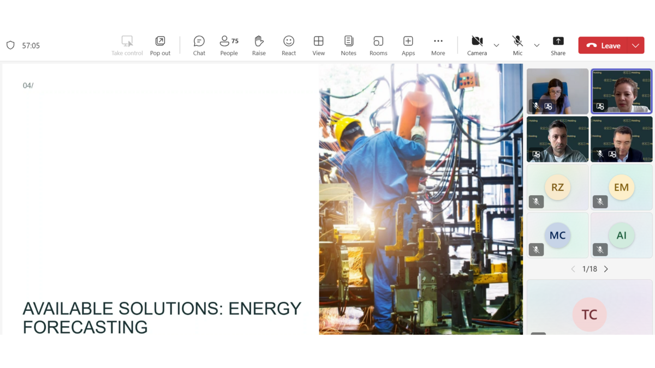This screenshot has width=655, height=368.
Task: Change the meeting View layout
Action: click(x=319, y=45)
